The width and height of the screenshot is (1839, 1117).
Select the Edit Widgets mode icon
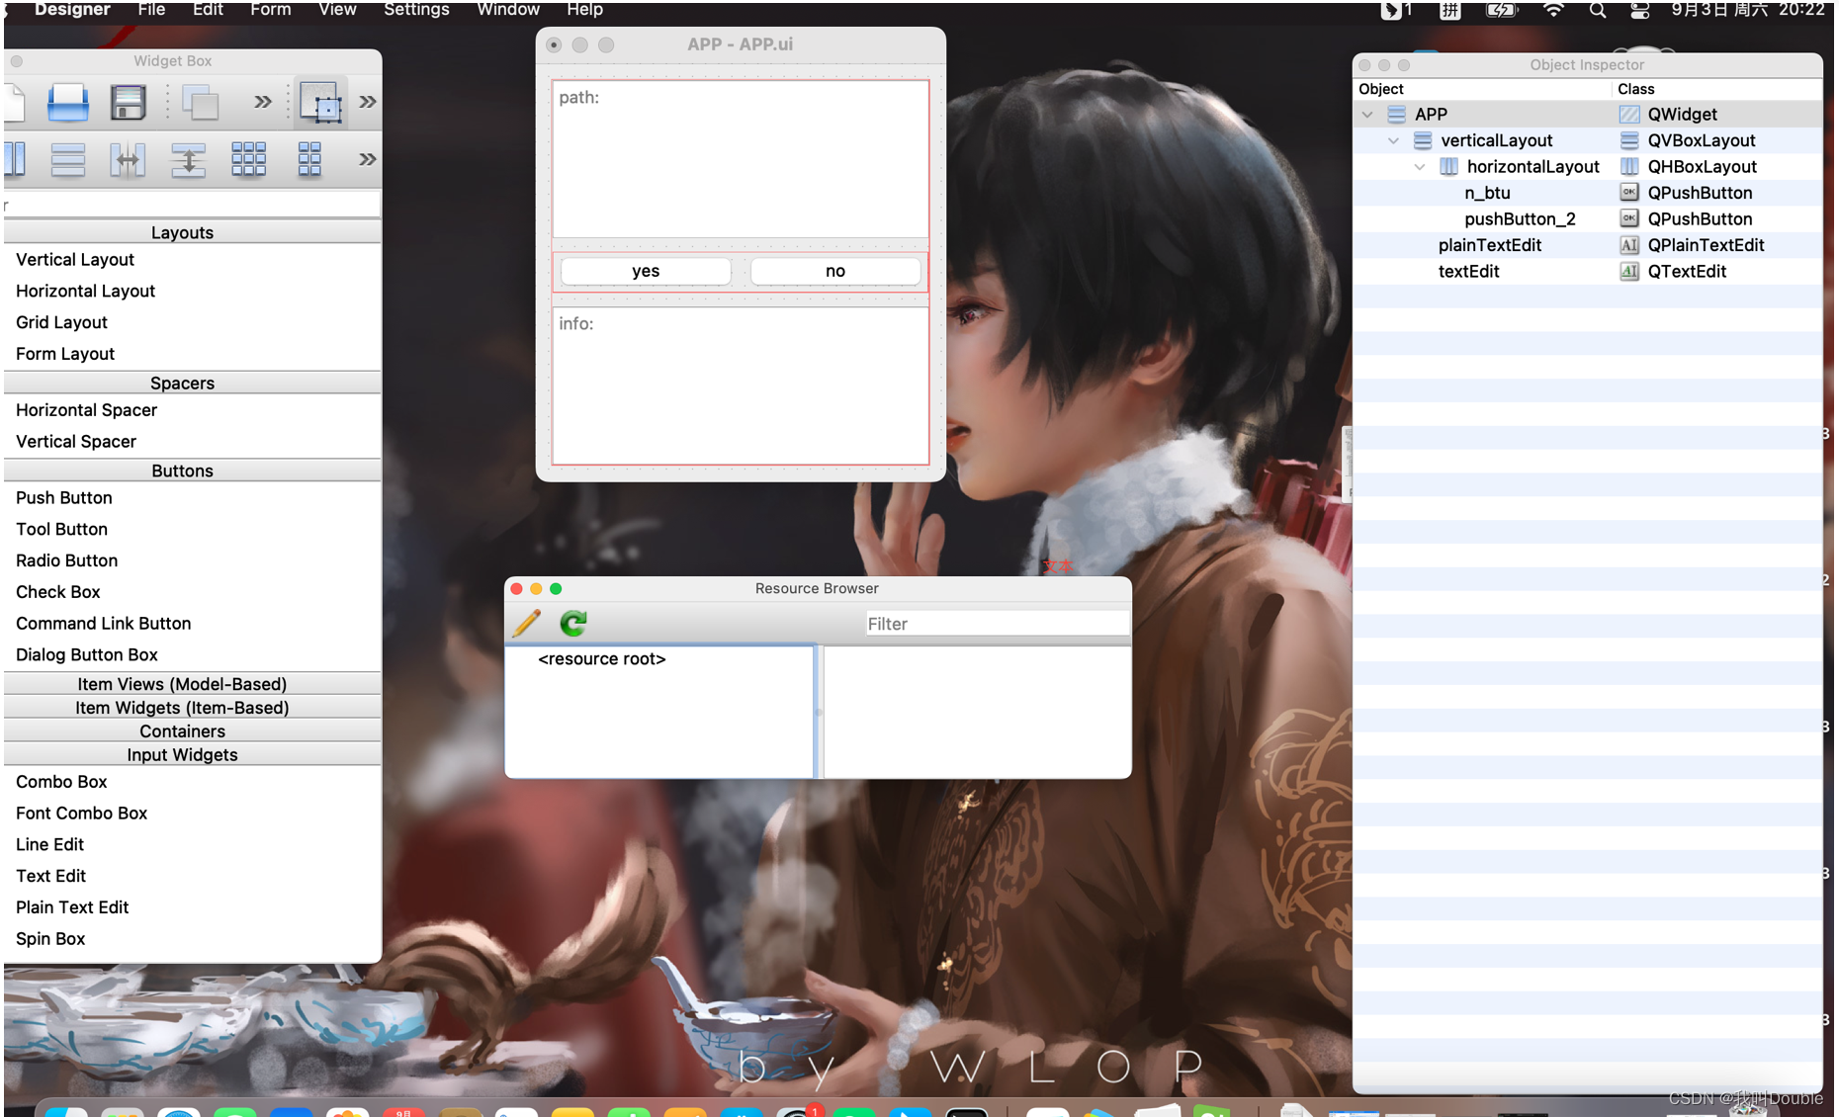(320, 102)
